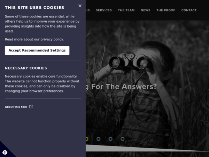Open The Proof navigation item
The image size is (209, 157).
click(166, 10)
